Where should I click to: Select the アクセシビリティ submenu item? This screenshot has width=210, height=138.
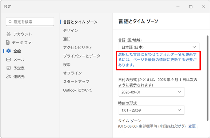click(78, 48)
